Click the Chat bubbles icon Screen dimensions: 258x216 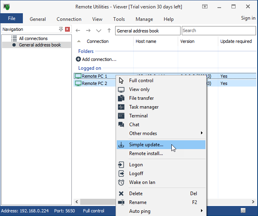point(121,125)
